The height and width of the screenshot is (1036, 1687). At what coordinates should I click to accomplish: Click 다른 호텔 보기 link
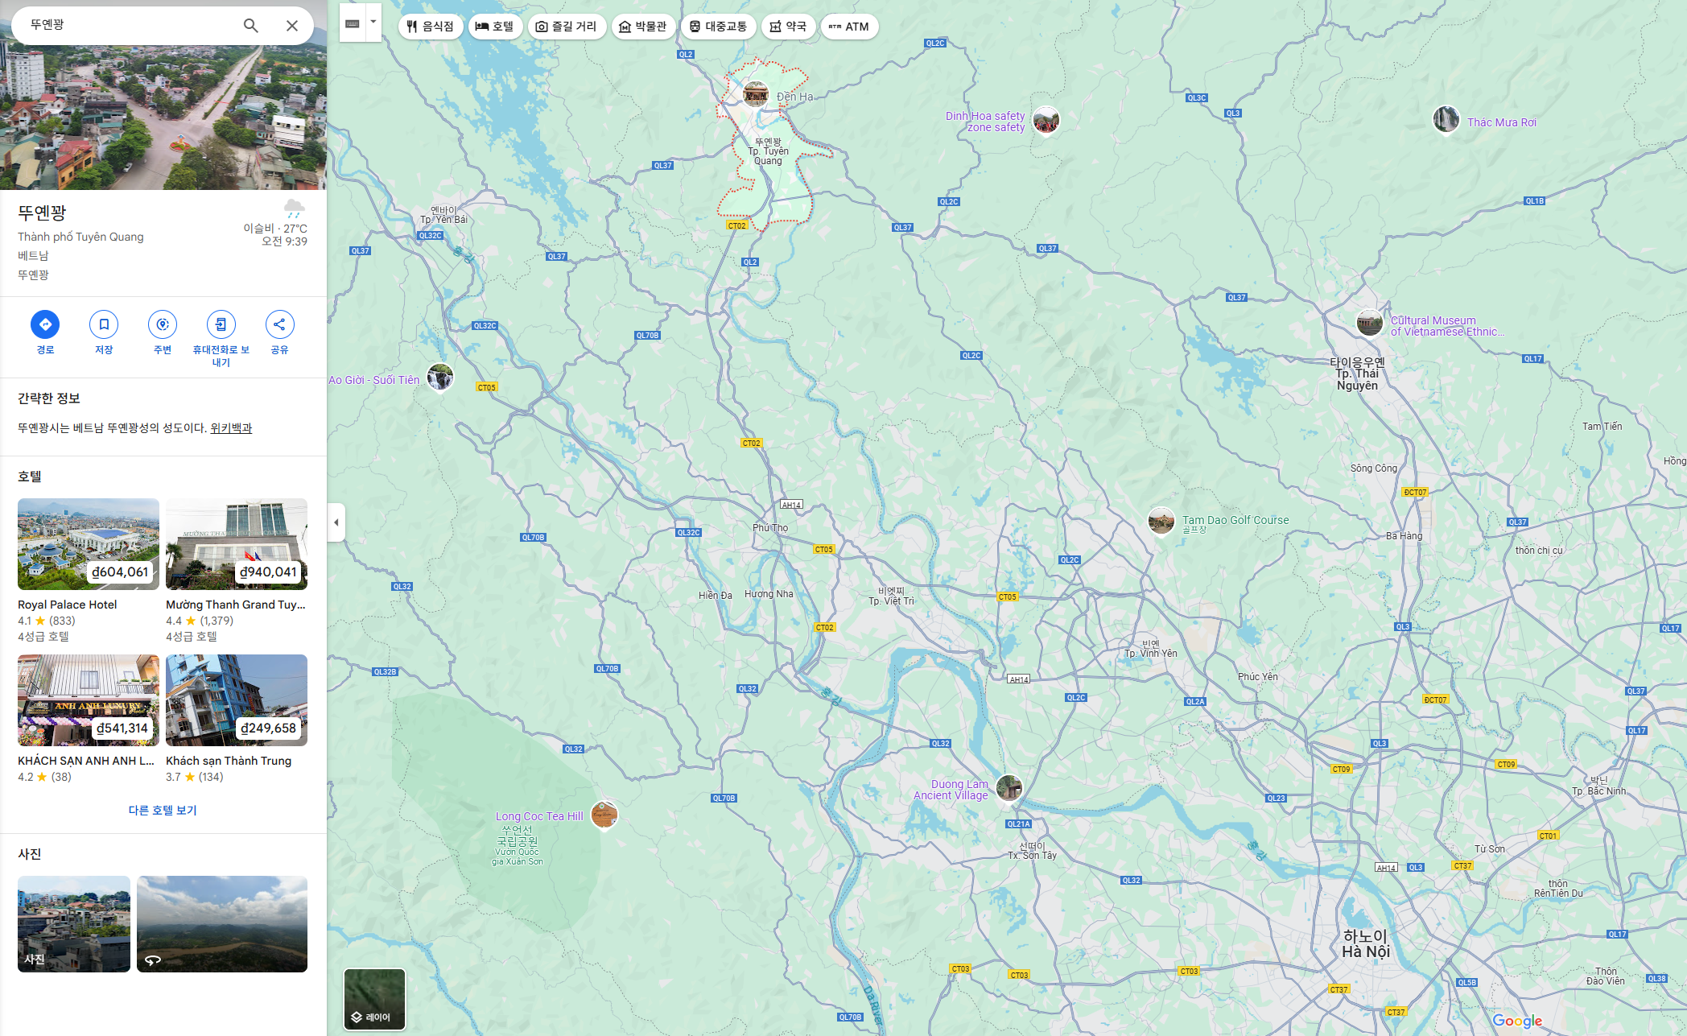coord(163,811)
